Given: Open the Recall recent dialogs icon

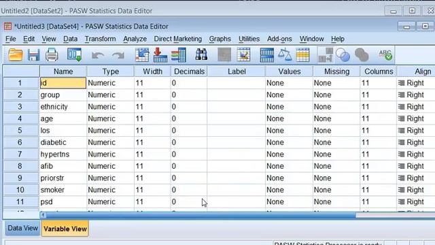Looking at the screenshot, I should 74,54.
